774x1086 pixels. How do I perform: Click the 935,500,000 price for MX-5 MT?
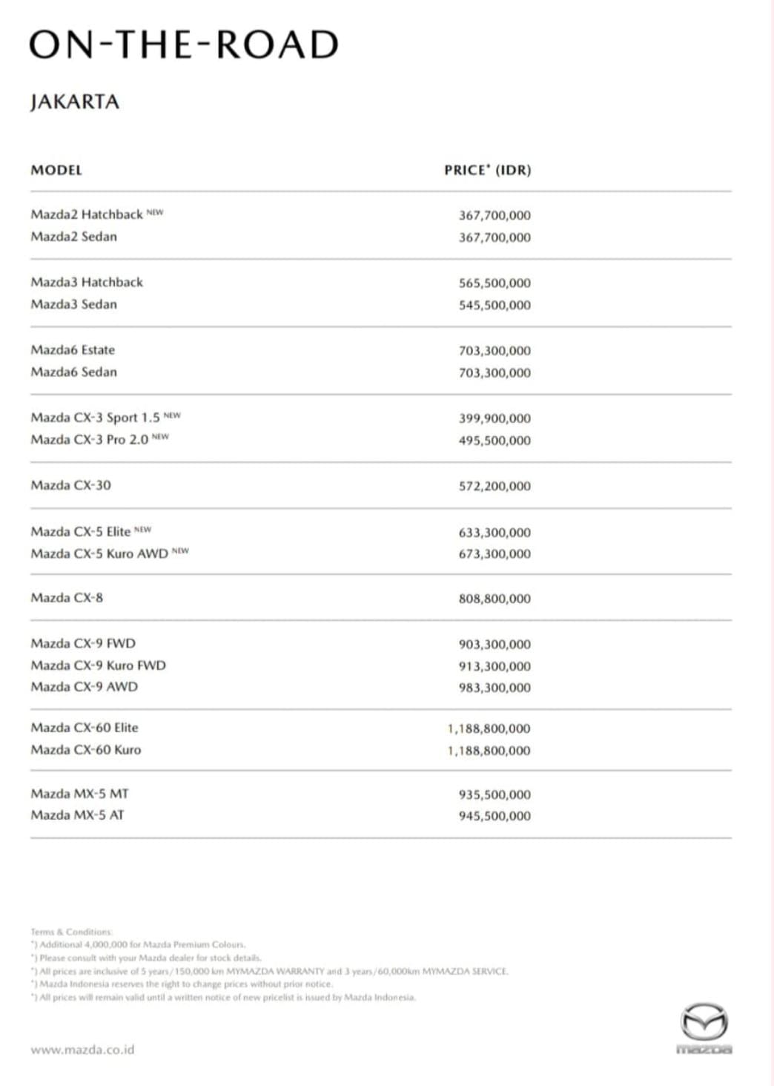pos(494,794)
